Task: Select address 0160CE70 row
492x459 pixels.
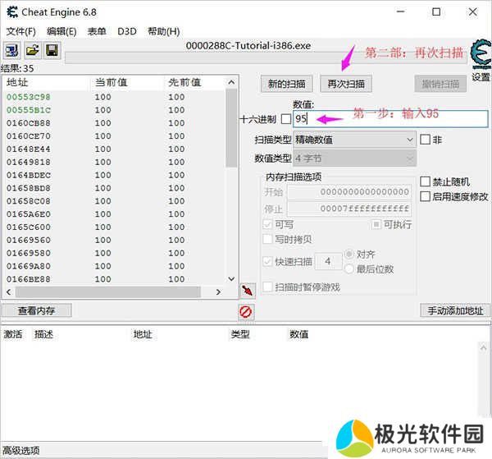Action: [114, 136]
